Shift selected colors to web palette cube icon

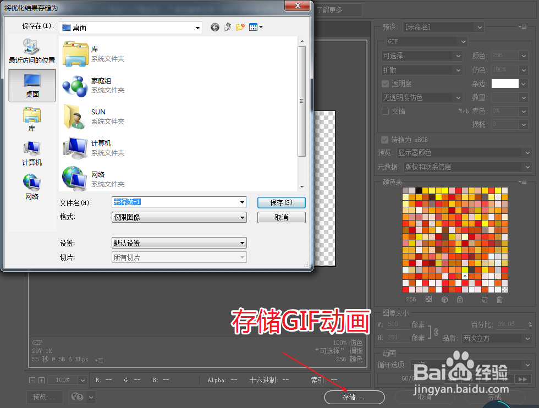point(443,299)
